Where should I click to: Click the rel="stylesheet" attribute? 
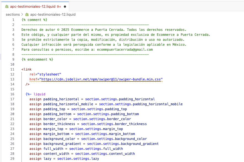(x=45, y=74)
